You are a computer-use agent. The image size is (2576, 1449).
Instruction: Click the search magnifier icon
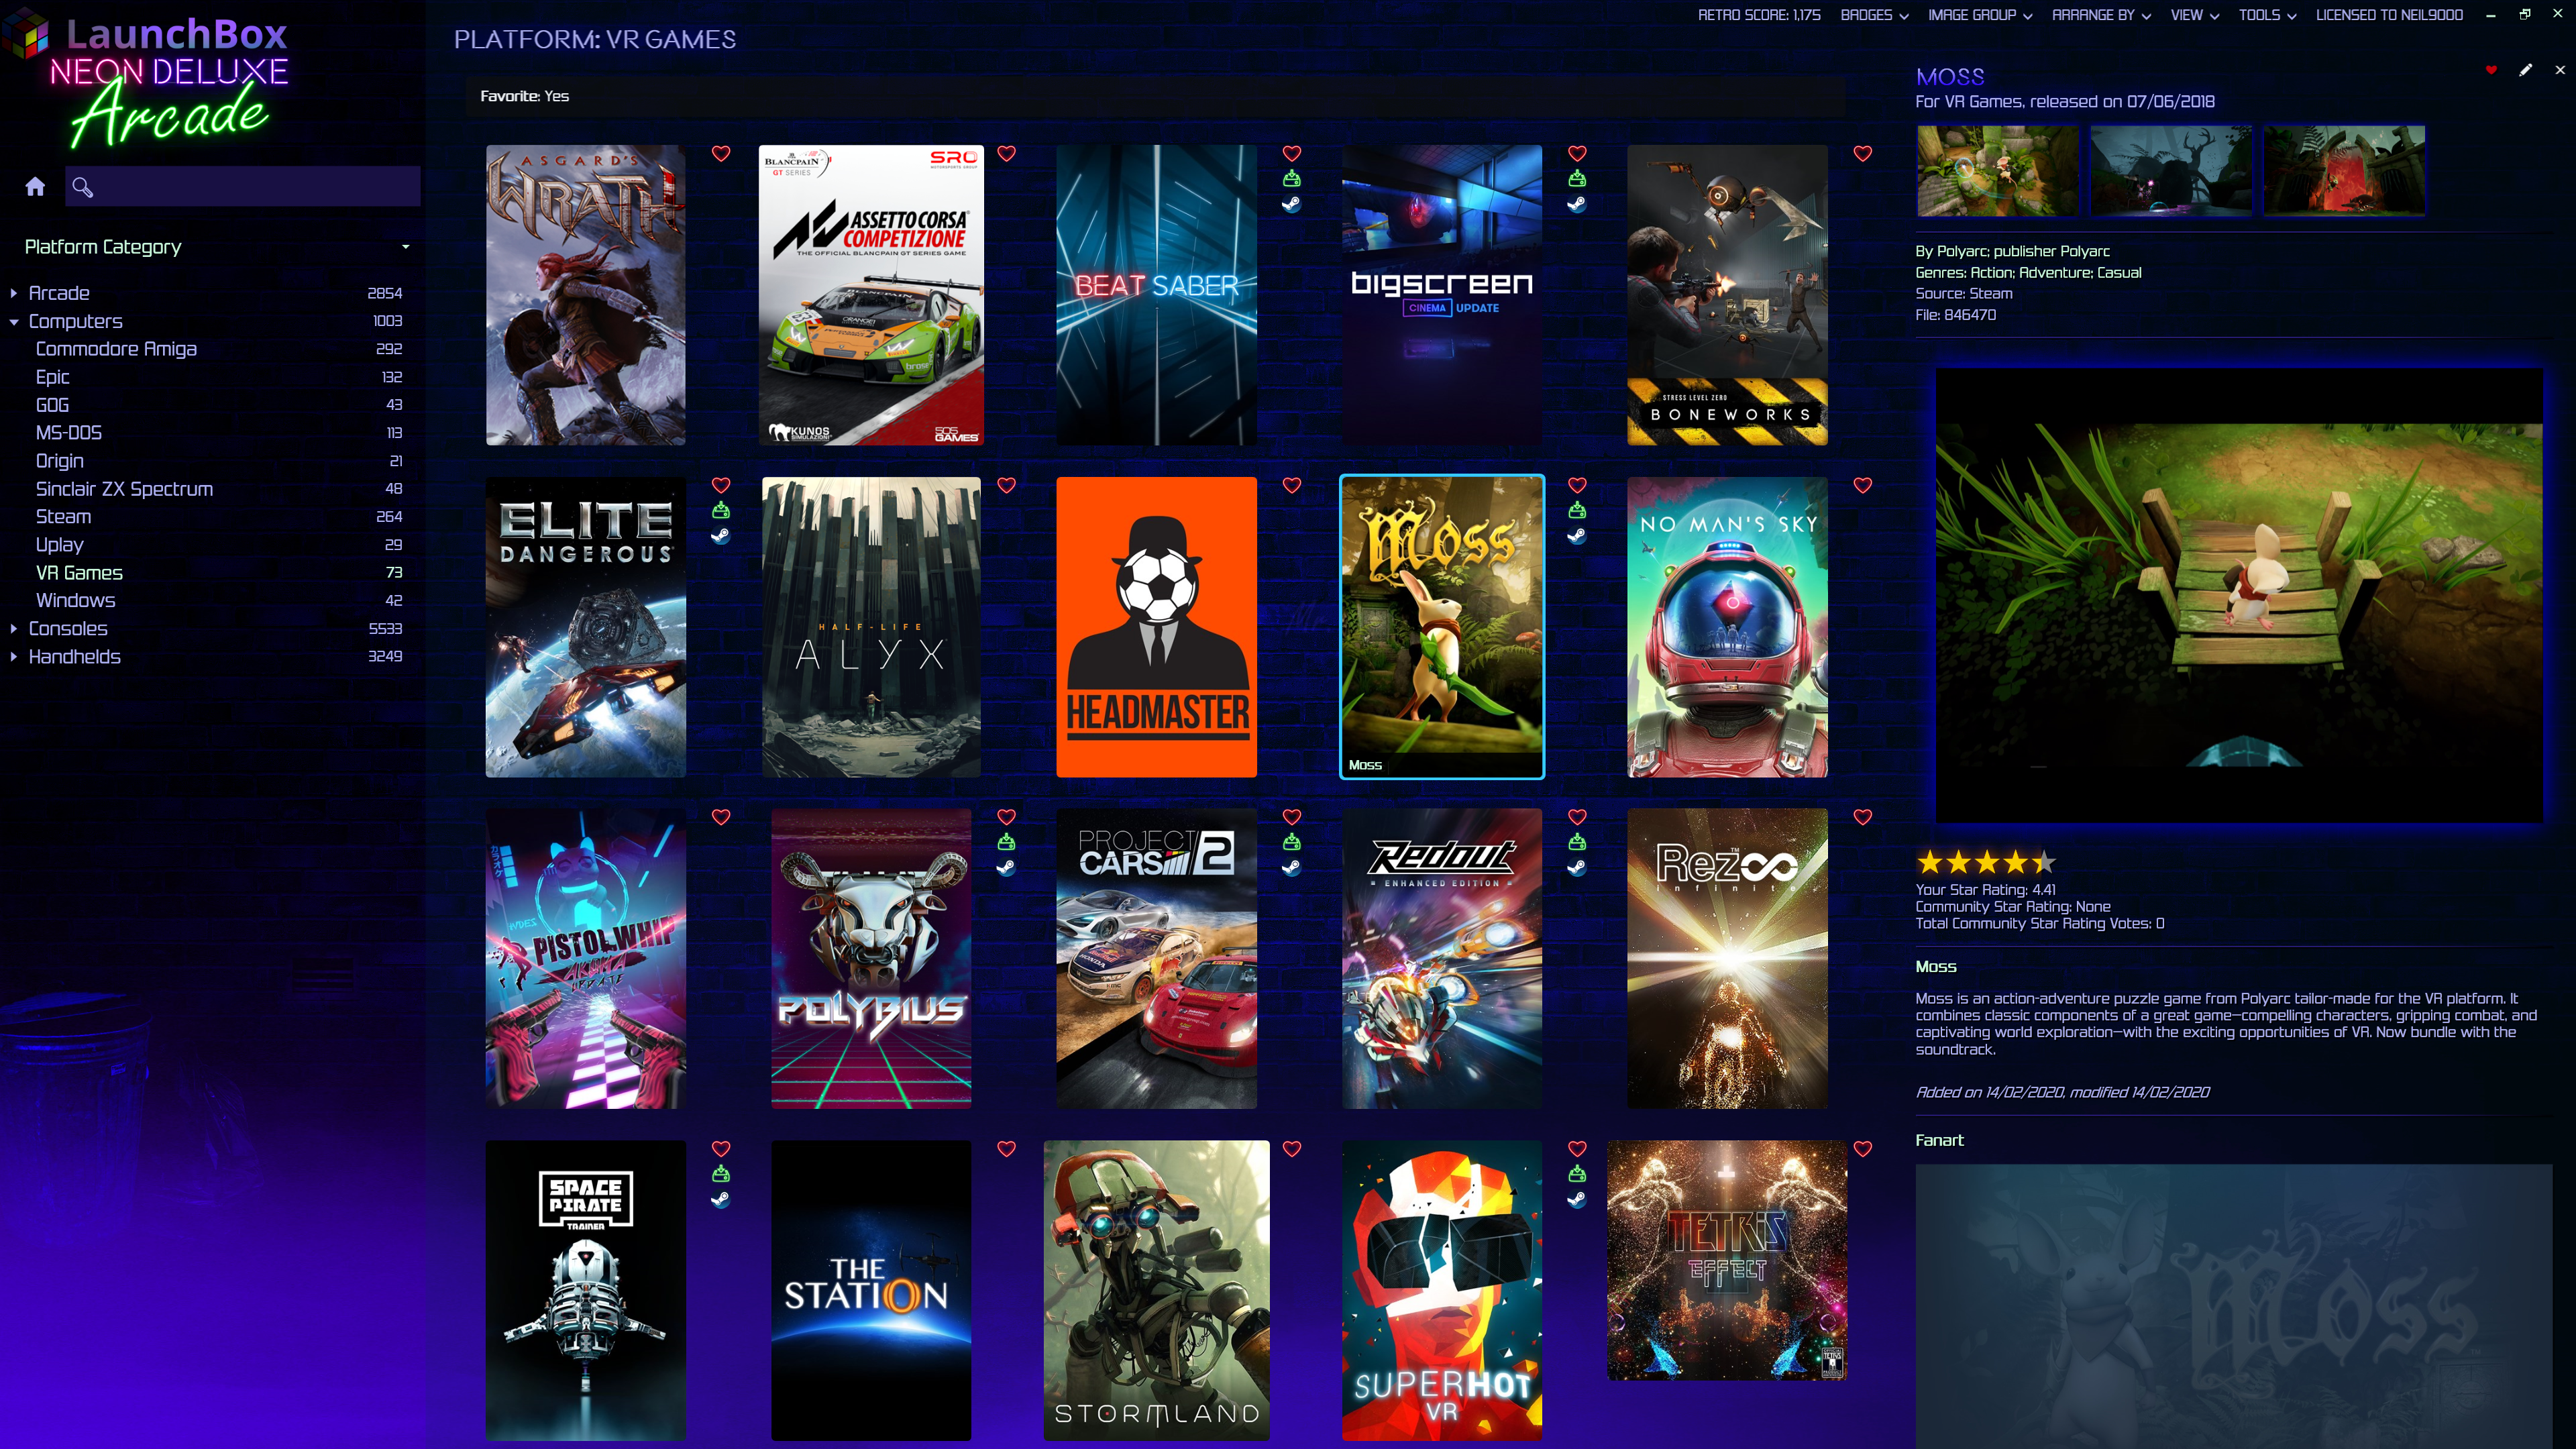[x=83, y=187]
